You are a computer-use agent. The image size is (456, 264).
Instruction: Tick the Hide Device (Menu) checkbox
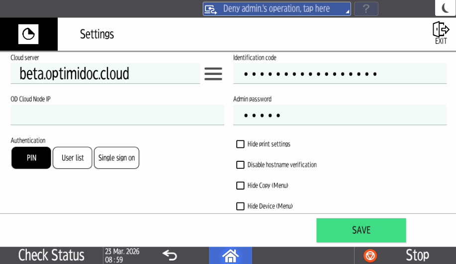[241, 206]
